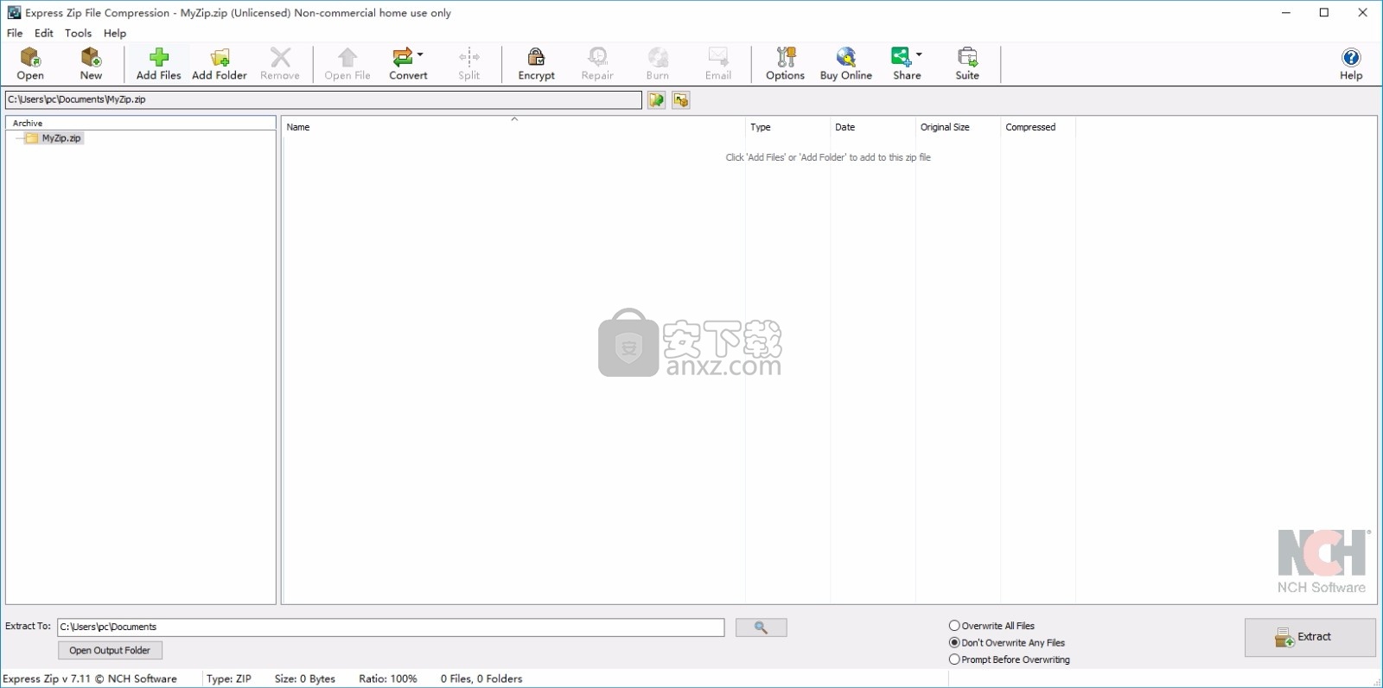This screenshot has height=688, width=1383.
Task: Open the File menu
Action: (15, 33)
